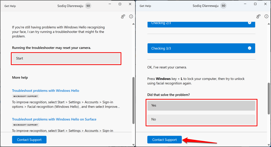Click the info icon in left window
This screenshot has width=271, height=147.
click(131, 17)
